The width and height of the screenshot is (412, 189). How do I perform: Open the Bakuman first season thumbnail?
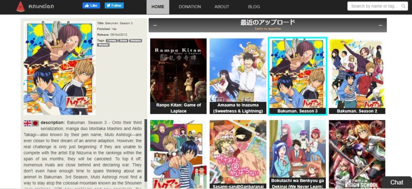[x=178, y=154]
